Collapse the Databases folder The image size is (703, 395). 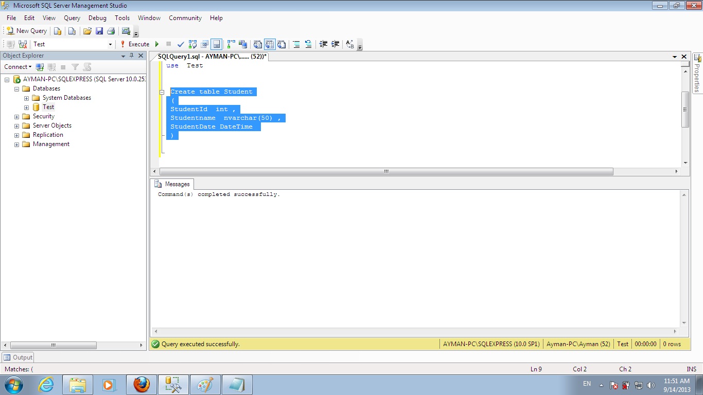17,88
